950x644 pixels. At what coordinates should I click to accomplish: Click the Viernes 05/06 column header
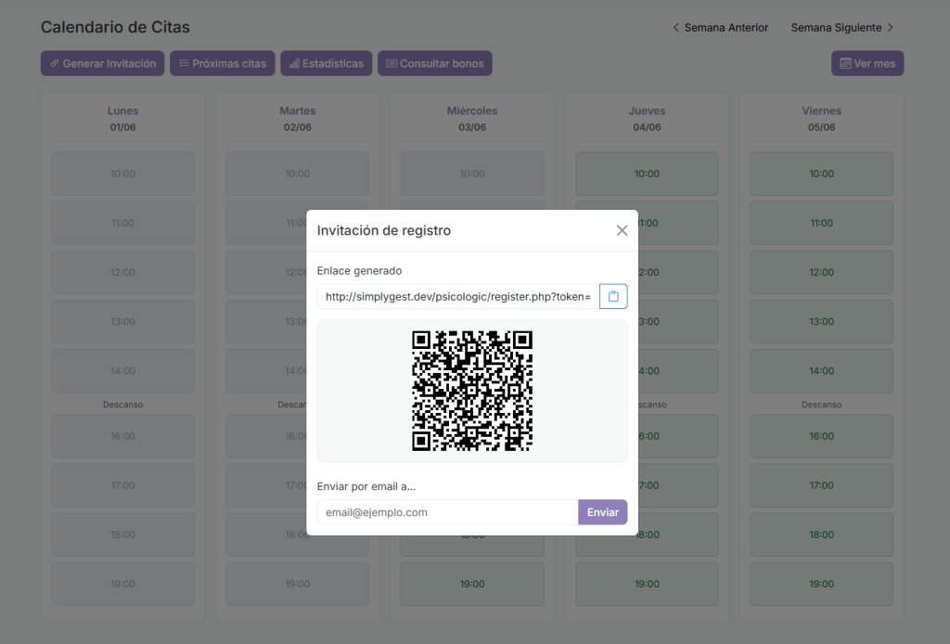pyautogui.click(x=822, y=119)
